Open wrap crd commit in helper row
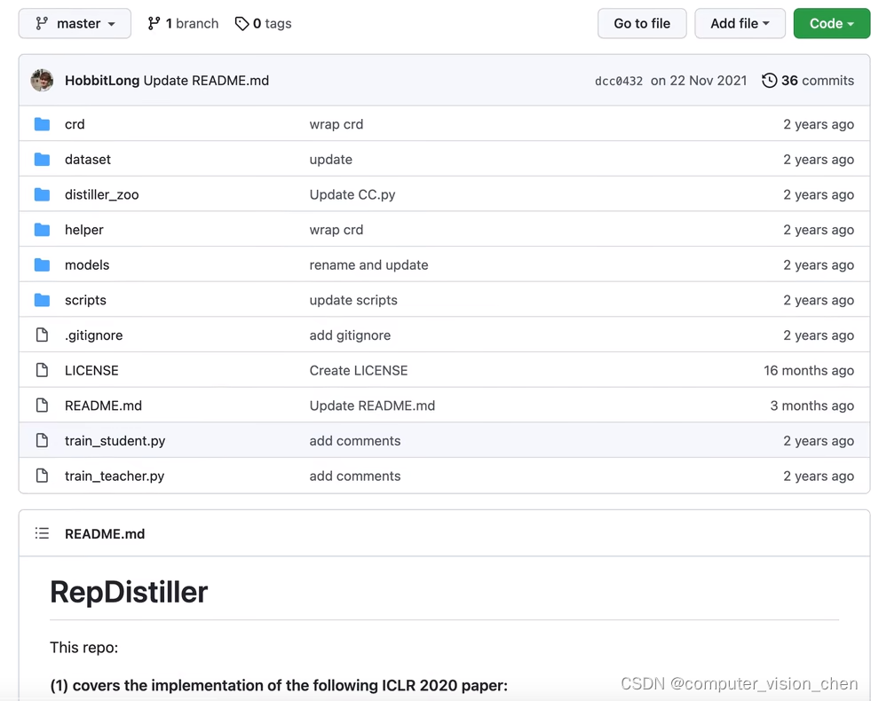This screenshot has height=701, width=871. [337, 230]
